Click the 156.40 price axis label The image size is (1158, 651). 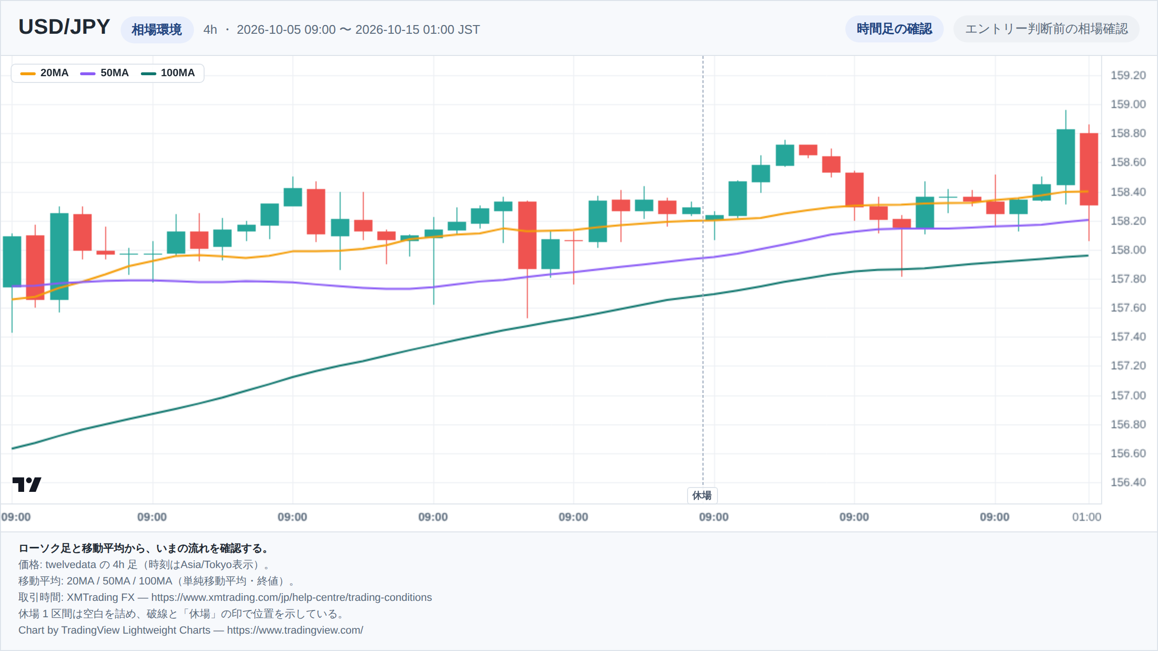click(1128, 482)
